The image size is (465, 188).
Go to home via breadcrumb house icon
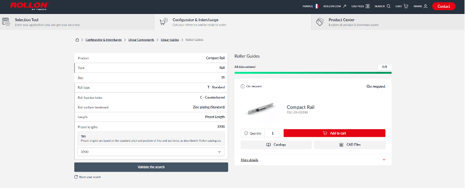77,40
